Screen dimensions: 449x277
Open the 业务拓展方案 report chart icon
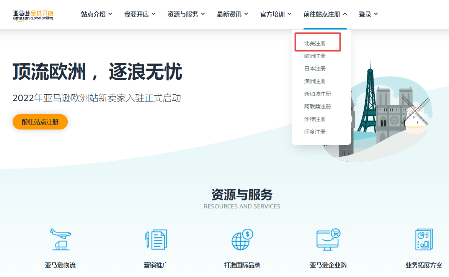point(424,239)
